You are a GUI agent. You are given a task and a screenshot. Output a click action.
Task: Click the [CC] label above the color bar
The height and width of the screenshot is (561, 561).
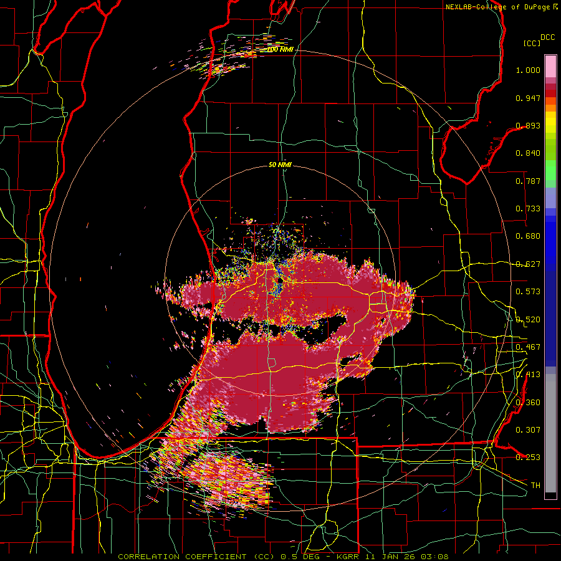(x=532, y=43)
